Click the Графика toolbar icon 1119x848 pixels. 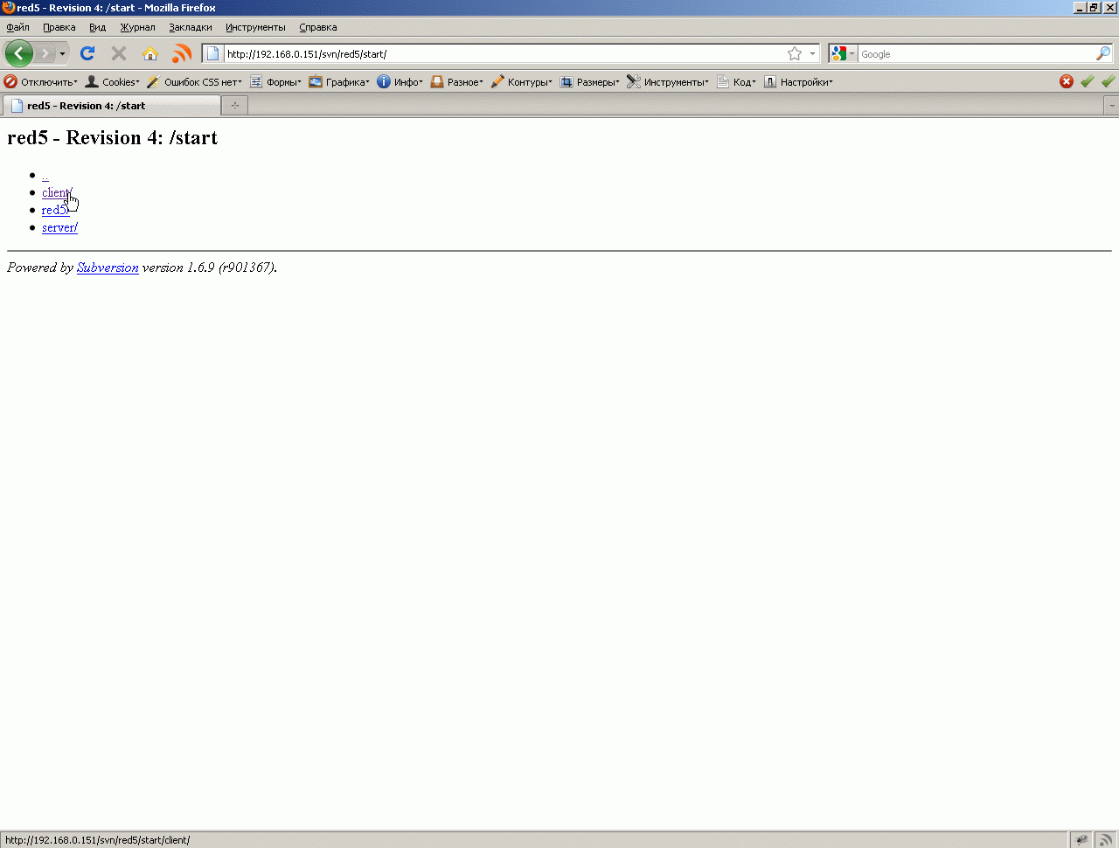(316, 82)
